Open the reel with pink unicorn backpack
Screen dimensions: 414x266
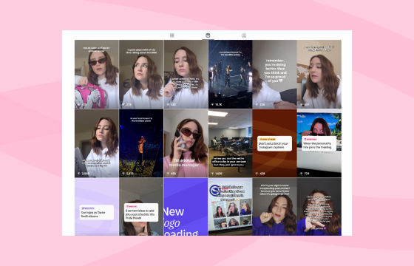97,74
